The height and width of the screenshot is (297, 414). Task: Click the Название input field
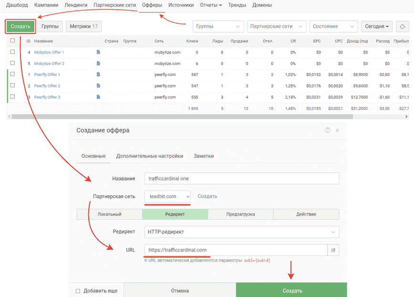point(241,179)
